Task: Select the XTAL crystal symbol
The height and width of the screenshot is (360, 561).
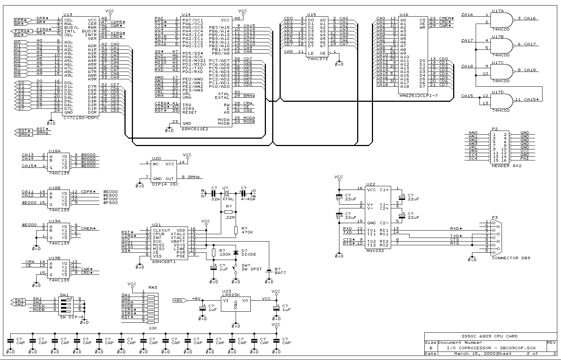Action: pyautogui.click(x=226, y=193)
